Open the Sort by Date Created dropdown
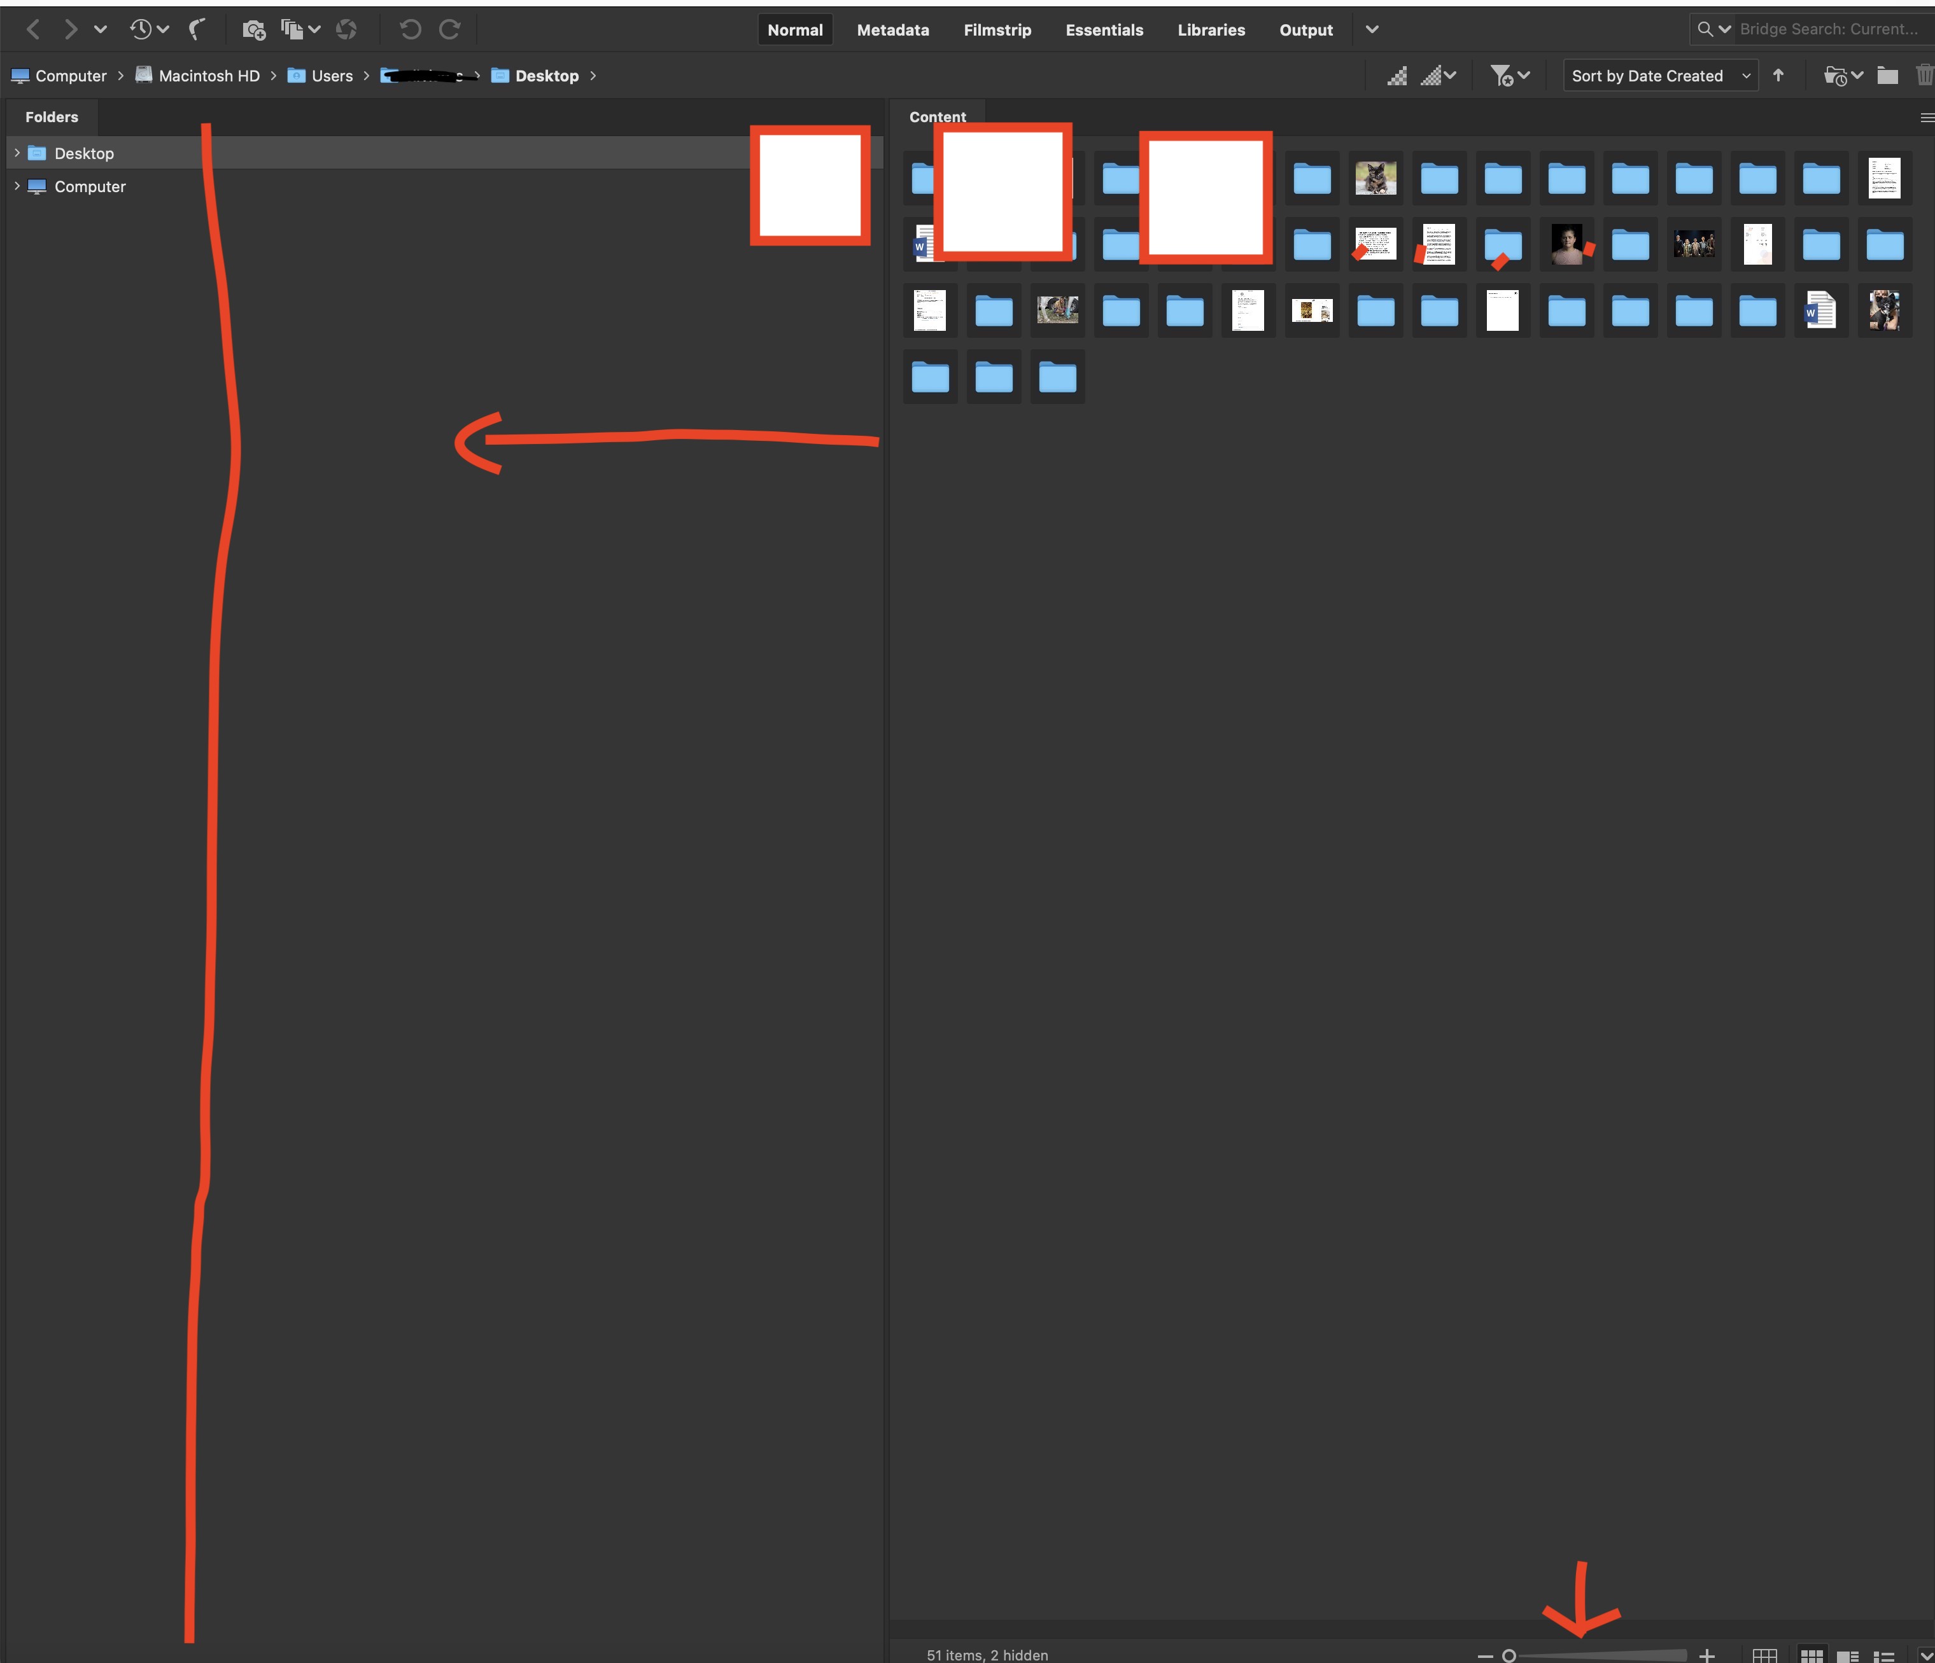Viewport: 1935px width, 1663px height. [x=1657, y=76]
